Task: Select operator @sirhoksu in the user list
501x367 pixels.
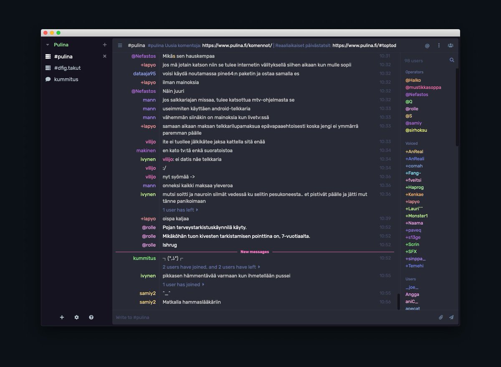Action: click(416, 130)
